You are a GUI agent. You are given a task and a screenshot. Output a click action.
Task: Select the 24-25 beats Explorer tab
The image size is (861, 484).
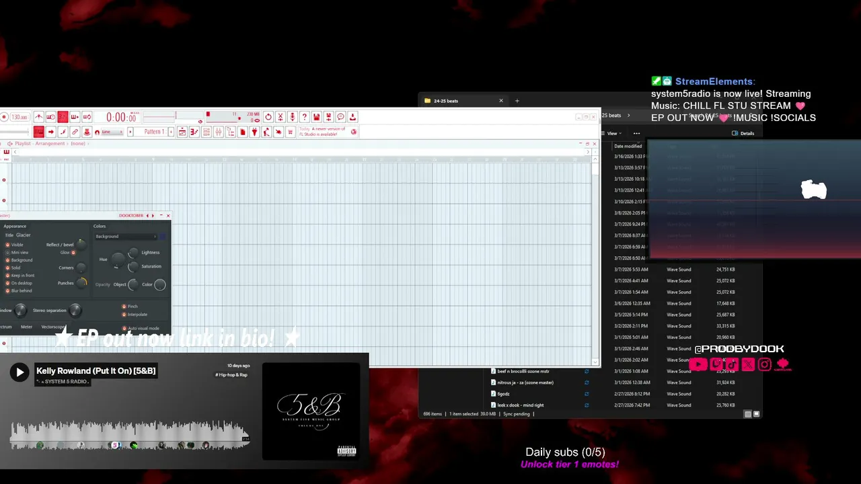[462, 101]
